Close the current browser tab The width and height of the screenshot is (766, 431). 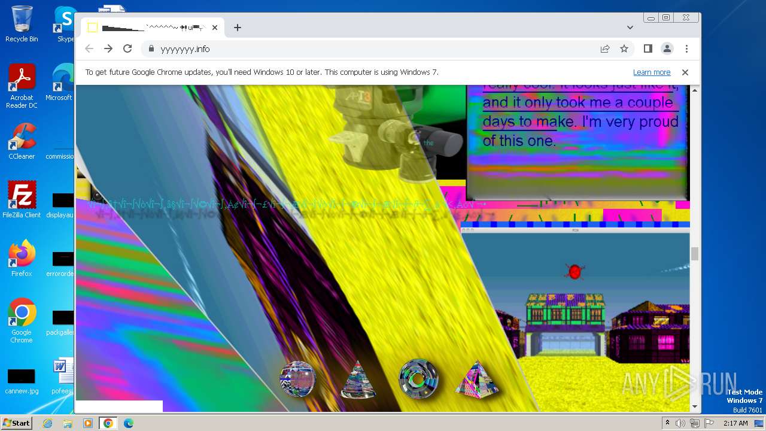coord(215,28)
